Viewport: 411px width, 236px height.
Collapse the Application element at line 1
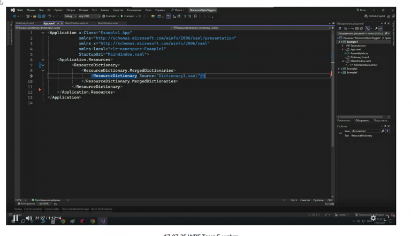43,33
